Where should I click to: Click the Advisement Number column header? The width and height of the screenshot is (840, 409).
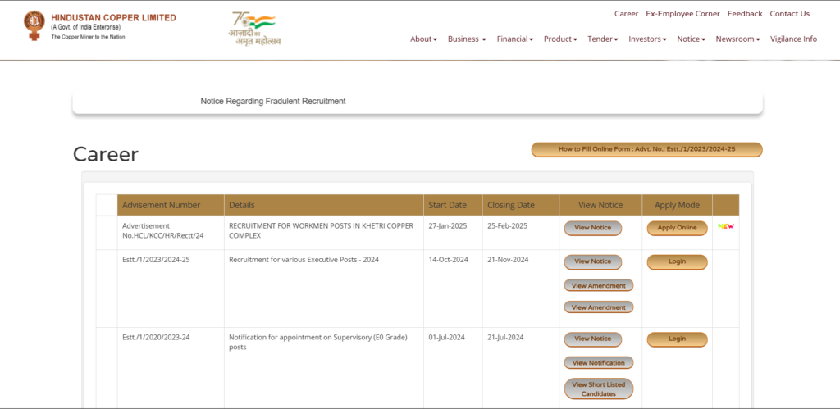pyautogui.click(x=171, y=205)
